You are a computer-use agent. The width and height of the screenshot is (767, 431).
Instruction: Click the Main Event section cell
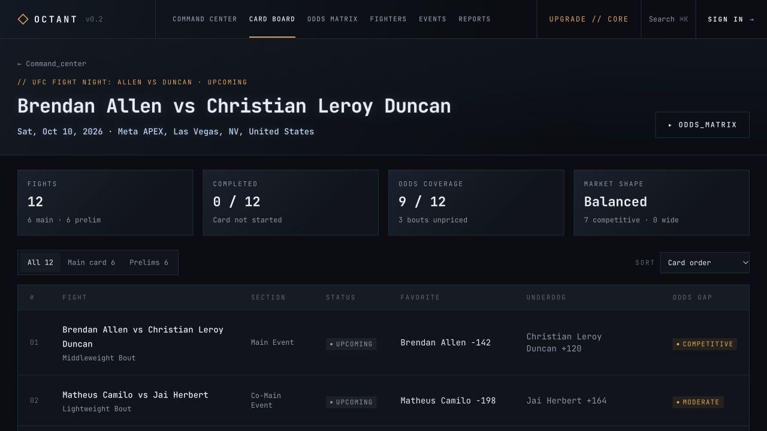tap(273, 342)
